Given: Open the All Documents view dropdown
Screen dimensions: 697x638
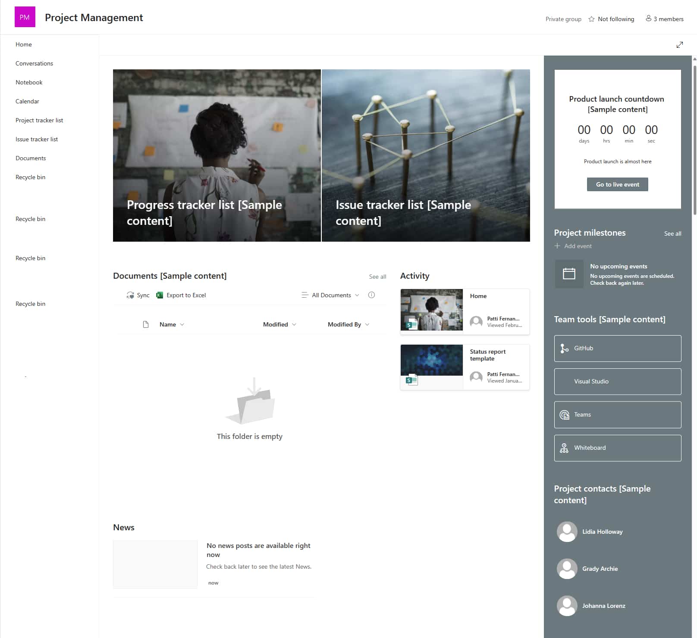Looking at the screenshot, I should pyautogui.click(x=331, y=295).
